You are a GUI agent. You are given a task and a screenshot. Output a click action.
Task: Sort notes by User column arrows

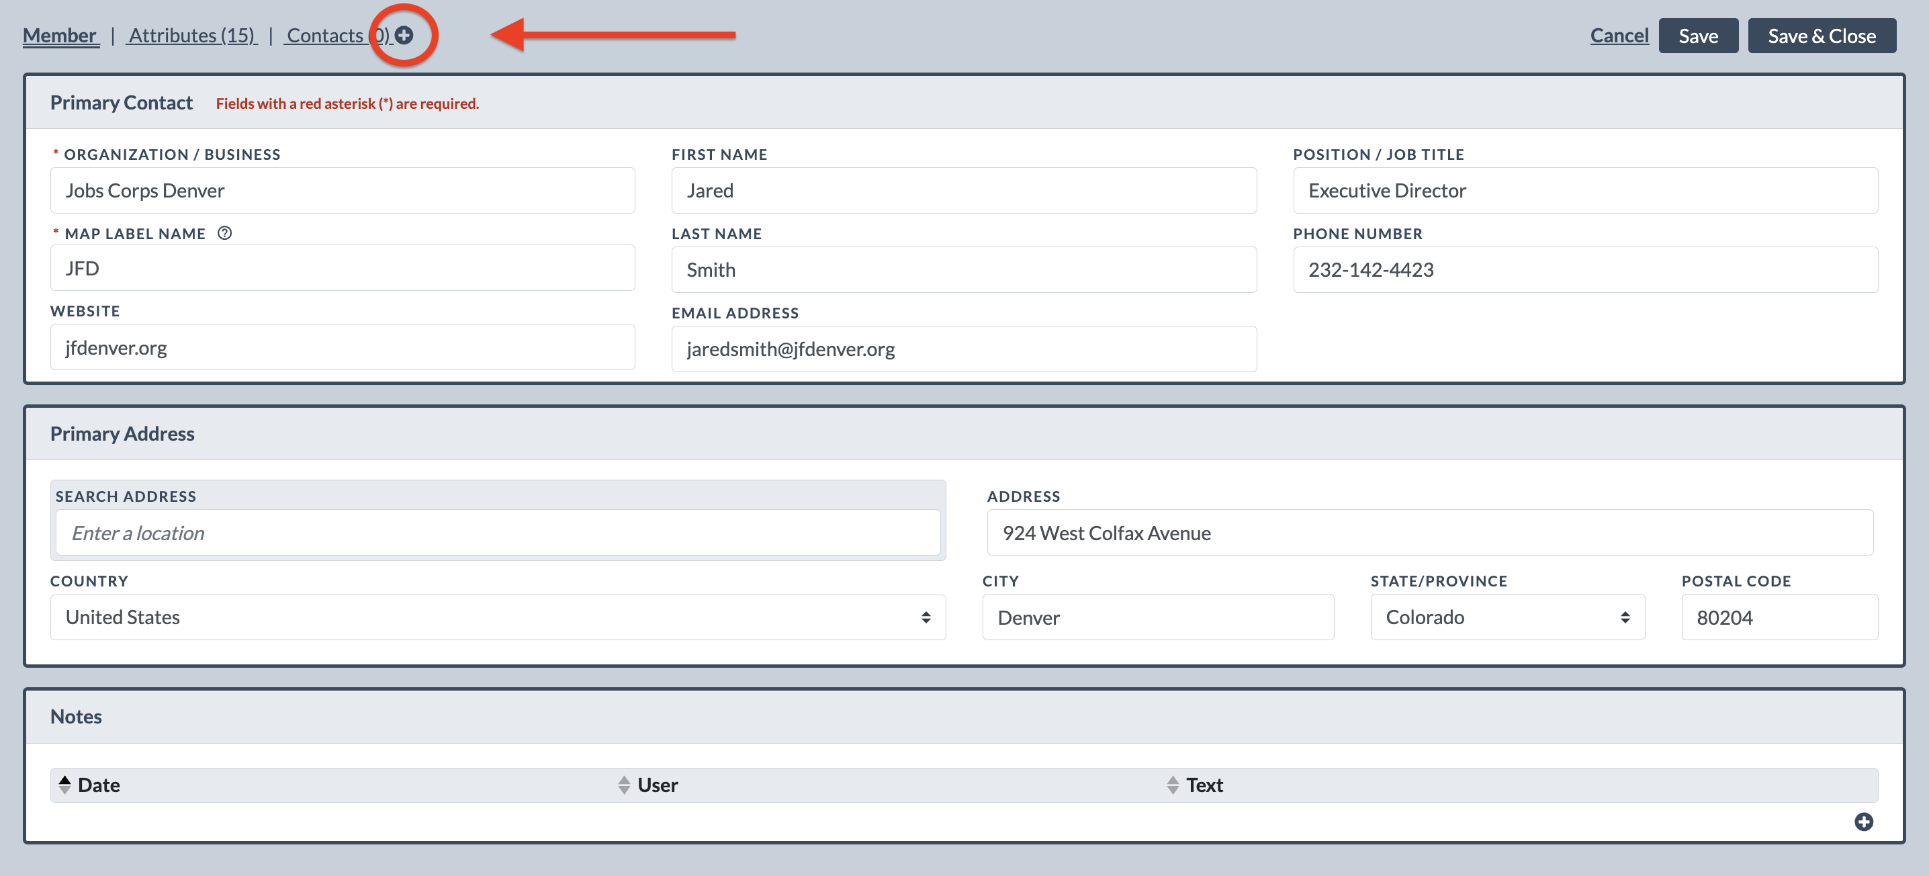624,785
